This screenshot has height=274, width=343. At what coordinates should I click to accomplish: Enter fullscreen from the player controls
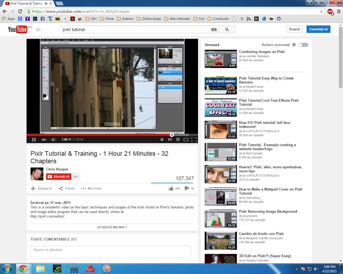click(x=194, y=140)
